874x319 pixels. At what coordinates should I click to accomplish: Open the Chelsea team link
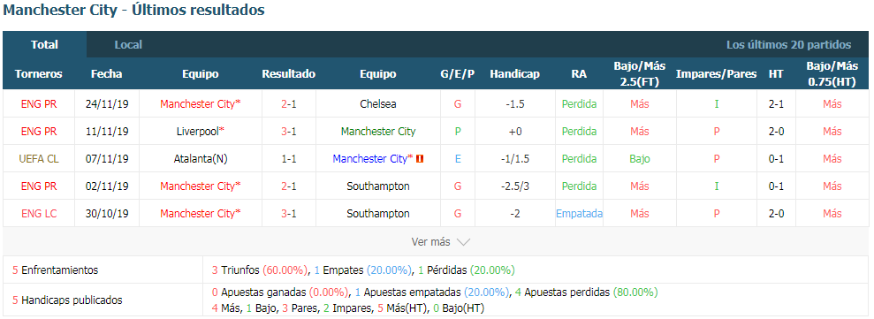tap(378, 104)
